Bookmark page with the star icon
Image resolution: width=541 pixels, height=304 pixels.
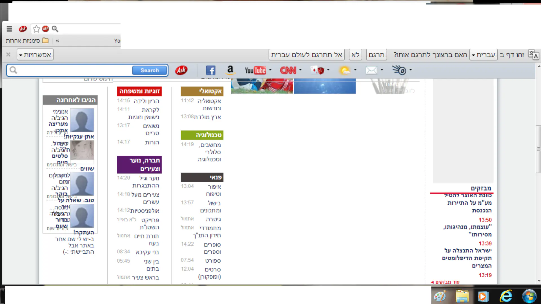tap(36, 29)
